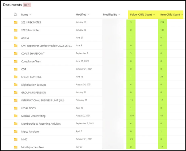Open the Digitalization Backups folder
186x151 pixels.
coord(34,85)
